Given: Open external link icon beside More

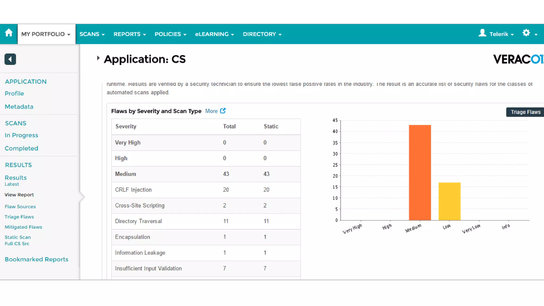Looking at the screenshot, I should tap(223, 111).
